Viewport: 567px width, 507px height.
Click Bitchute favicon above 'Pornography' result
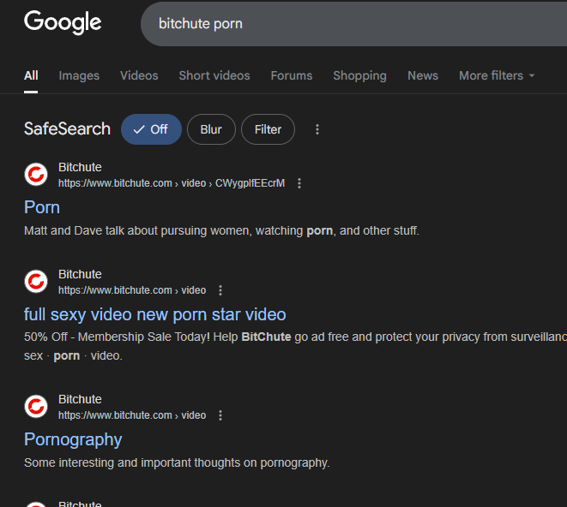click(36, 406)
